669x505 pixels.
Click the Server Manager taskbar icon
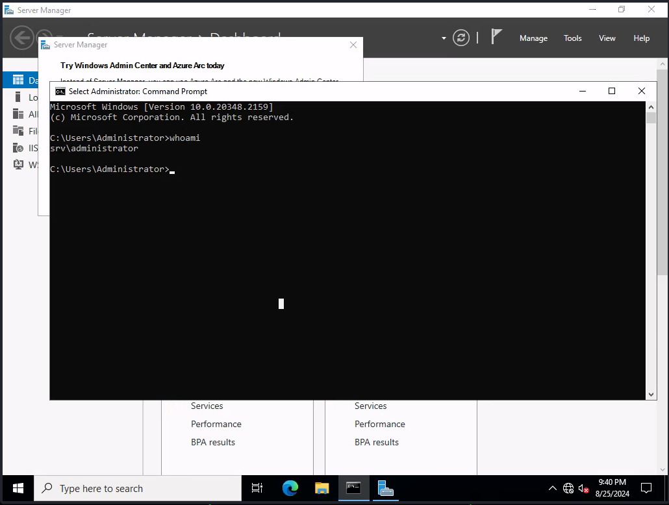click(386, 488)
